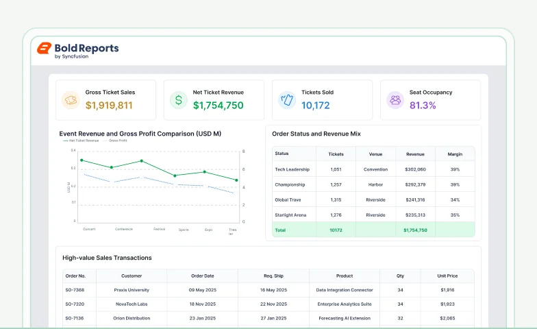
Task: Click the Req. Ship column header
Action: 274,276
